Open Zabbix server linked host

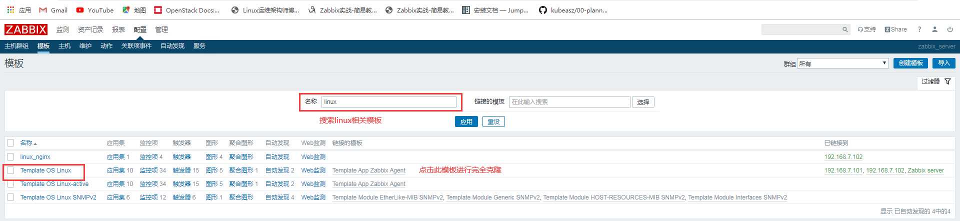(x=925, y=170)
